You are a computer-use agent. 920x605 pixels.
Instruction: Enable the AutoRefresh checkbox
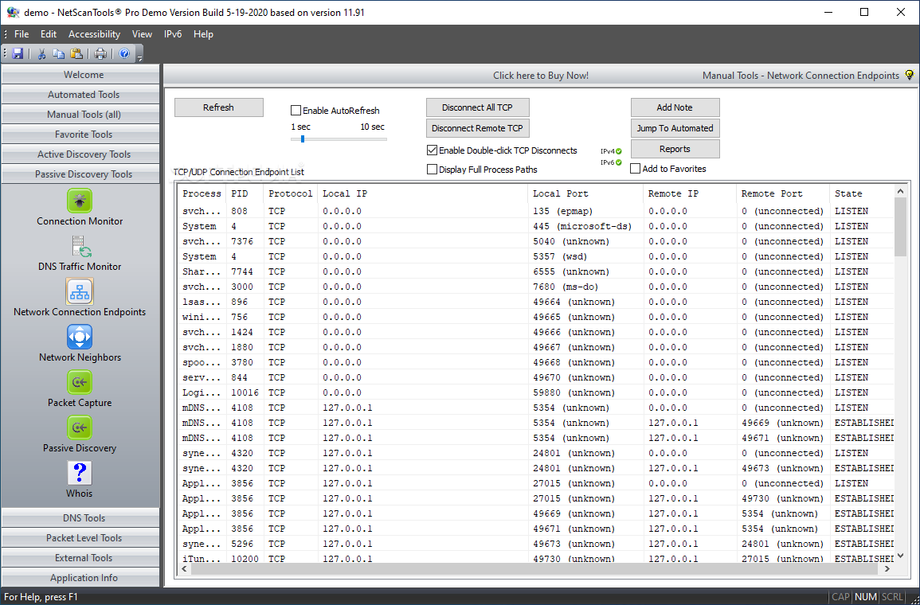296,110
